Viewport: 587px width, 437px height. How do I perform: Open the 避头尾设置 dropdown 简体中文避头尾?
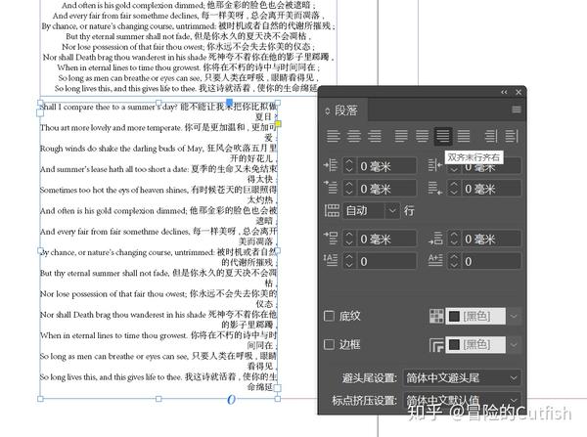[x=462, y=378]
